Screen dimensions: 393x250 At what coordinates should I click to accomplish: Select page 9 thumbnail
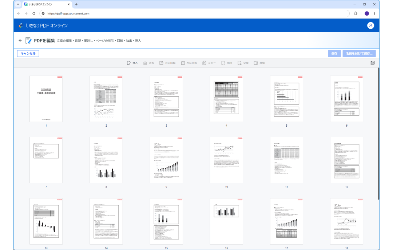(x=166, y=160)
